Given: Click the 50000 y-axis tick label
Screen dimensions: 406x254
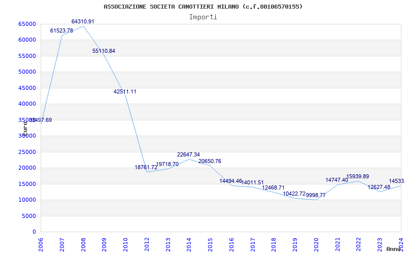Looking at the screenshot, I should (x=27, y=72).
